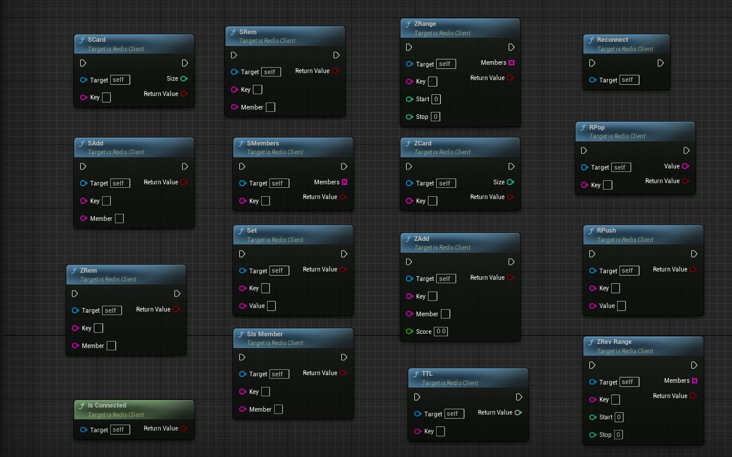Select the SIs Member node by its title
This screenshot has width=732, height=457.
265,334
